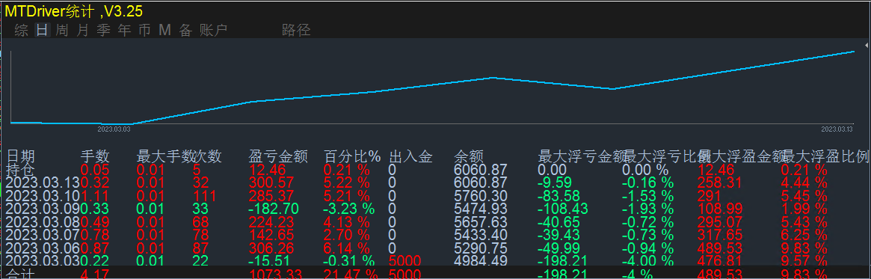
Task: Click the 日期 column header
Action: (x=20, y=157)
